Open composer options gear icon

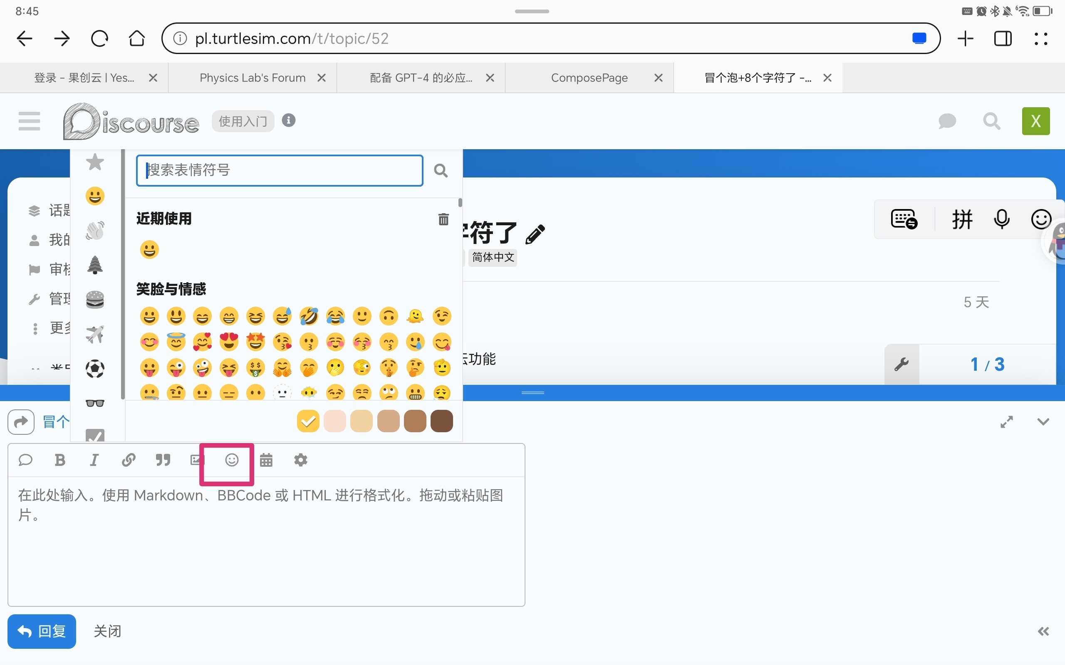tap(301, 460)
